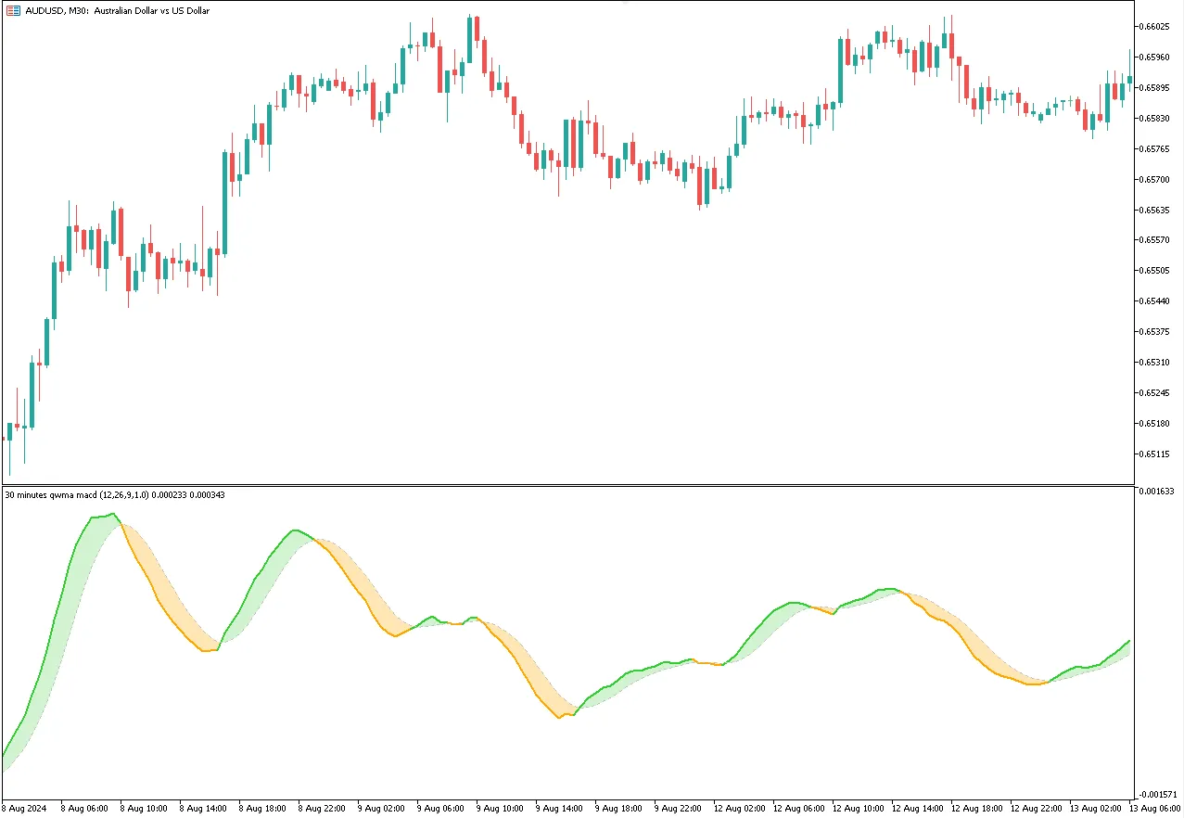Click the 9 Aug 18:00 time label
Viewport: 1184px width, 818px height.
(618, 809)
